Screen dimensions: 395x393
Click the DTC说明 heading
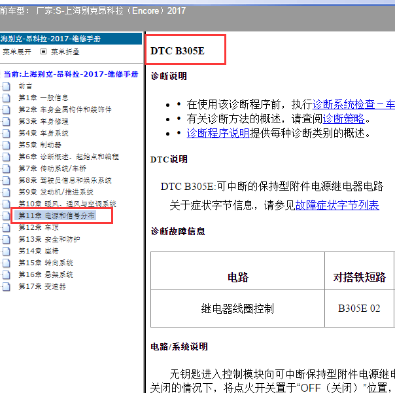click(169, 159)
